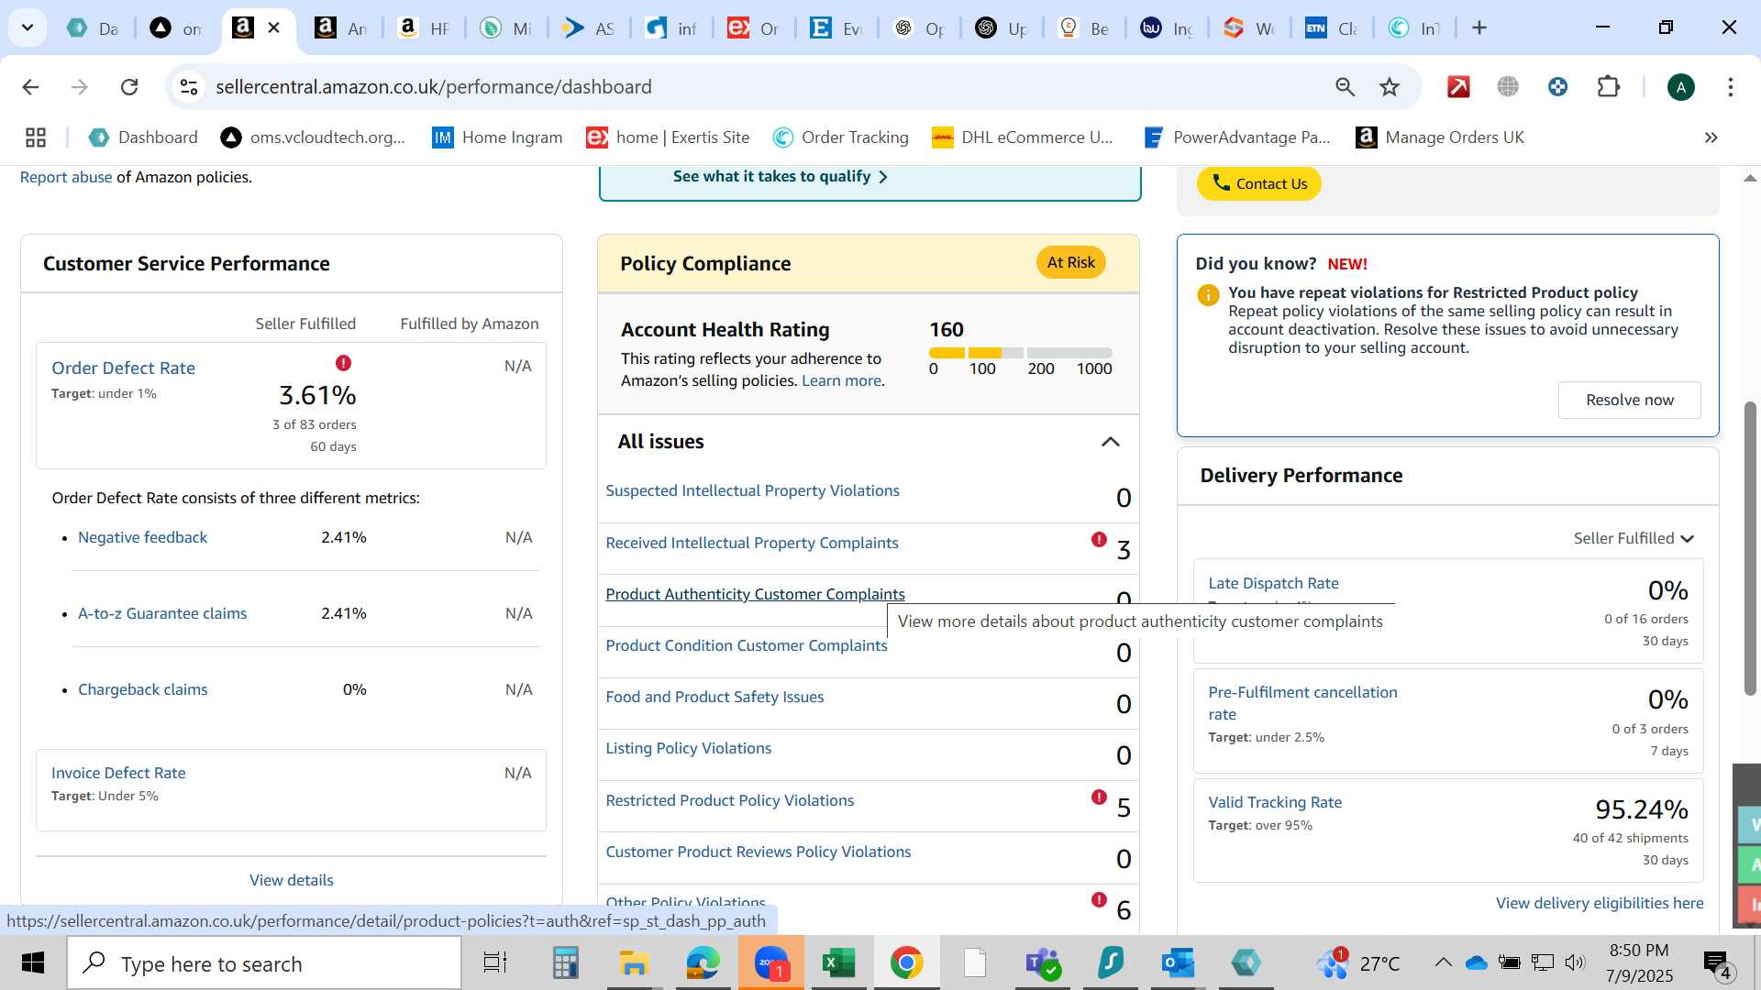Click the red alert icon by Order Defect Rate

tap(343, 363)
